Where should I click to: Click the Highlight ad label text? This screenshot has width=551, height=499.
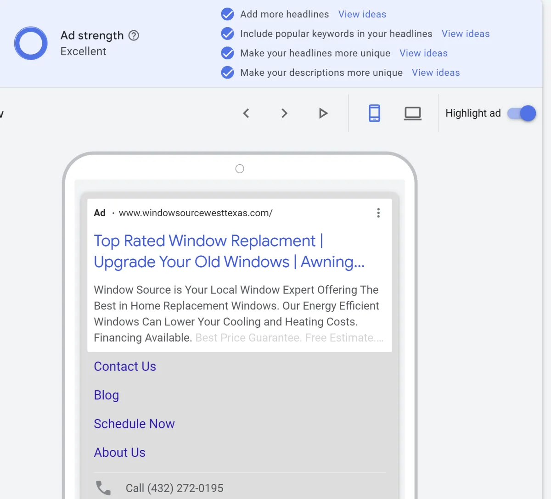click(473, 113)
